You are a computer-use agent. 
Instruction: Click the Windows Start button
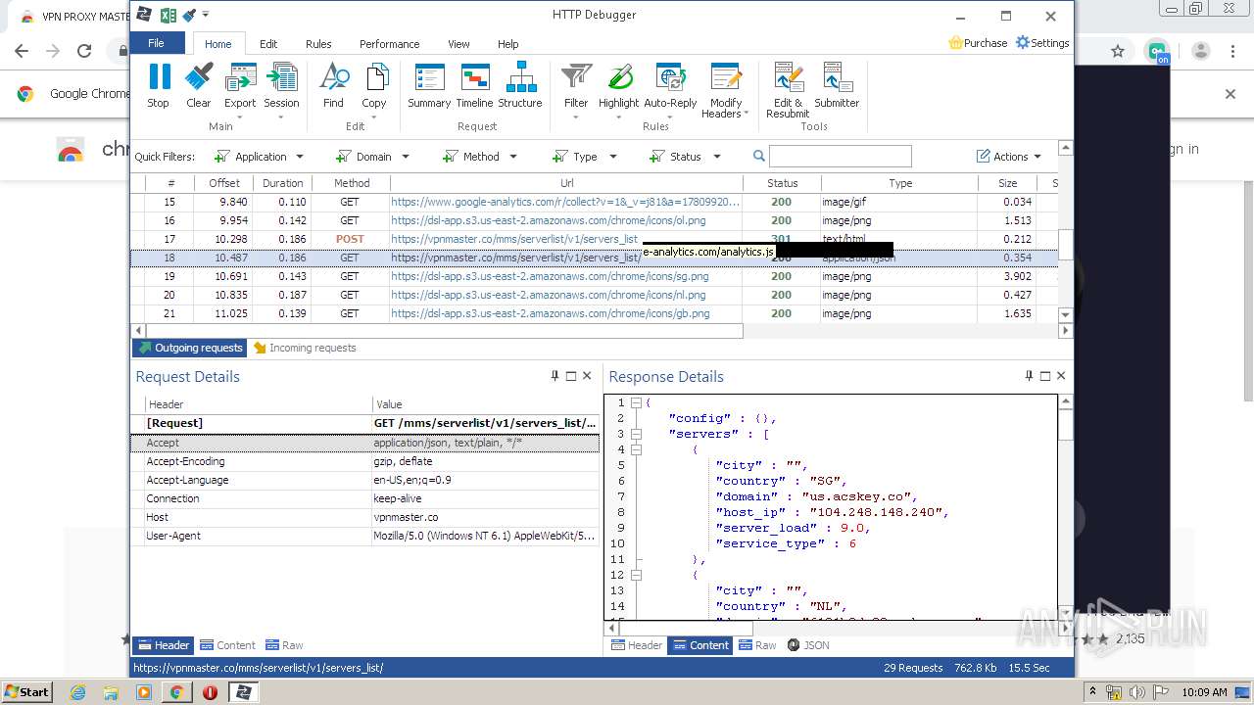(27, 691)
